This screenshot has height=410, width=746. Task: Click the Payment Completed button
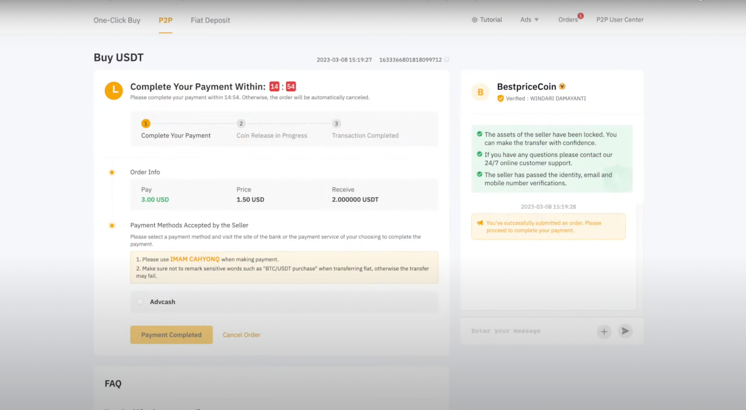(x=172, y=335)
